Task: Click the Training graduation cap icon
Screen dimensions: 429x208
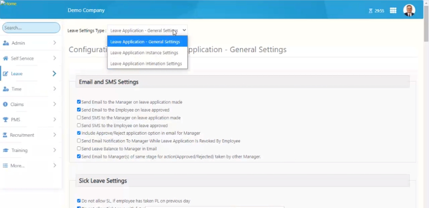Action: tap(6, 150)
